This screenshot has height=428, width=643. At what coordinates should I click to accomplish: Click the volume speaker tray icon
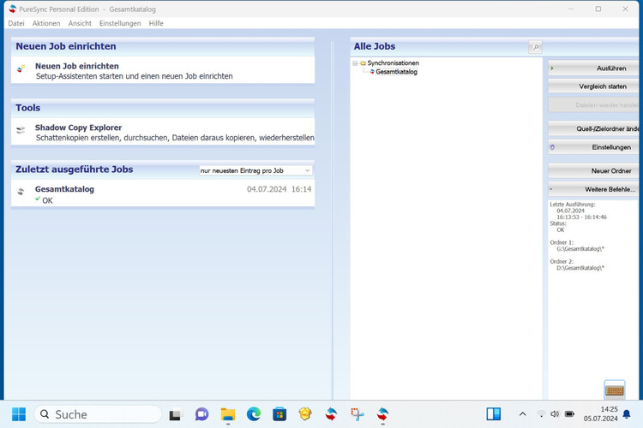pyautogui.click(x=555, y=414)
